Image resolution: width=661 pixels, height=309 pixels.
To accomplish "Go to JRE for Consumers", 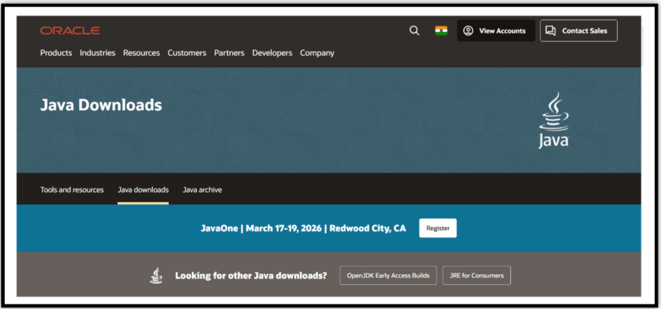I will click(477, 276).
